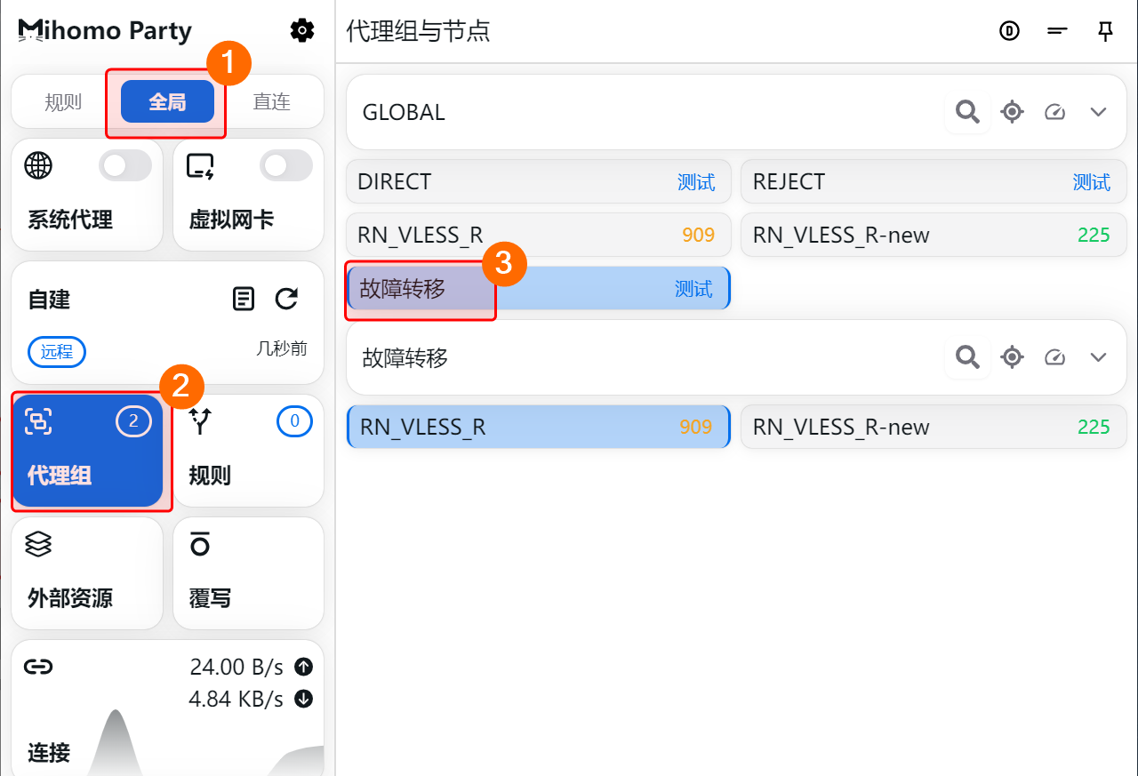Run speed test for GLOBAL group
Viewport: 1138px width, 776px height.
click(x=1055, y=112)
